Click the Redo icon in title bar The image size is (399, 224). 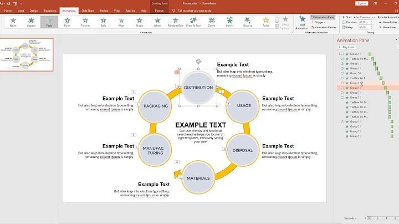pyautogui.click(x=9, y=3)
